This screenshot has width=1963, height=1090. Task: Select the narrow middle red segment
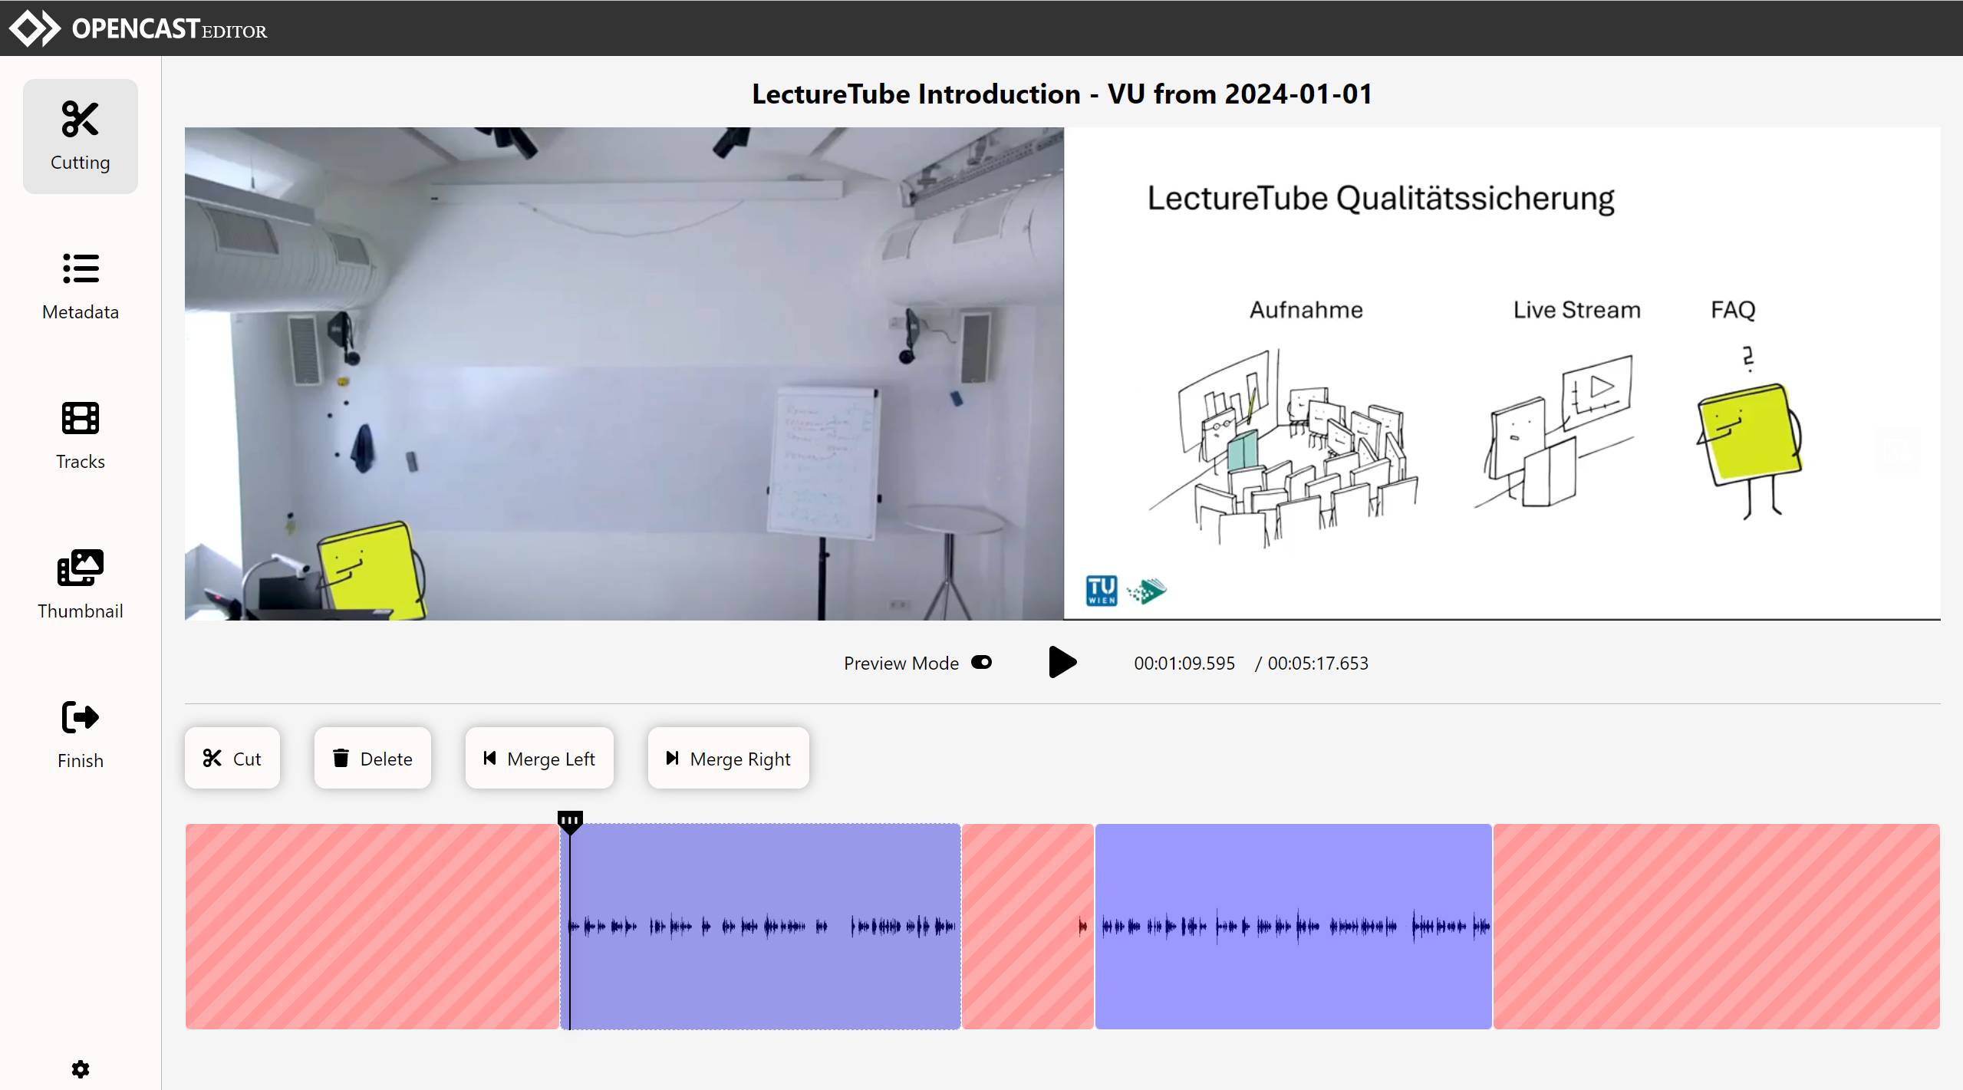coord(1028,927)
